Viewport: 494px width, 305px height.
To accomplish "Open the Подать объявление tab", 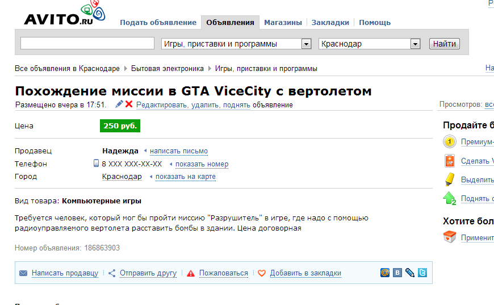I will click(x=158, y=23).
